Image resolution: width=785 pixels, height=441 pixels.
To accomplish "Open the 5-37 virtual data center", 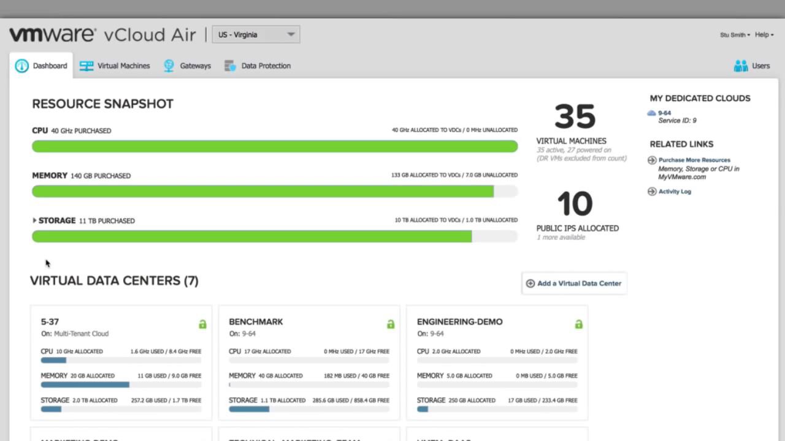I will (50, 322).
